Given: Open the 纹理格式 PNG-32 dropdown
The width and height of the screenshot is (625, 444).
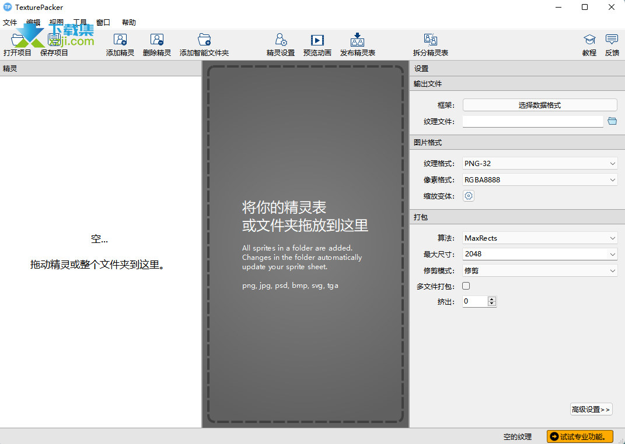Looking at the screenshot, I should pos(540,164).
